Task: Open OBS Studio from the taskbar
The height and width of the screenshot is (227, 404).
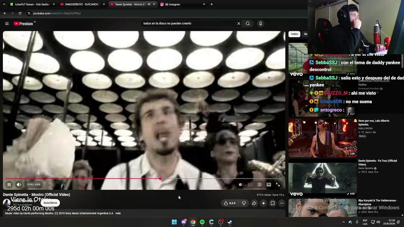Action: pos(221,222)
